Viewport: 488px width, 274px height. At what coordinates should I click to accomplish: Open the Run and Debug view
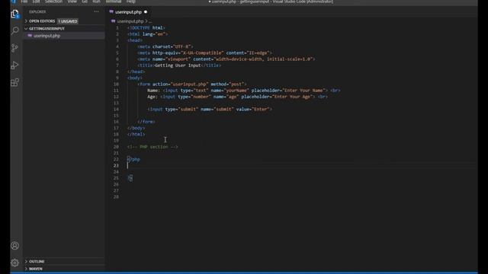pos(14,65)
